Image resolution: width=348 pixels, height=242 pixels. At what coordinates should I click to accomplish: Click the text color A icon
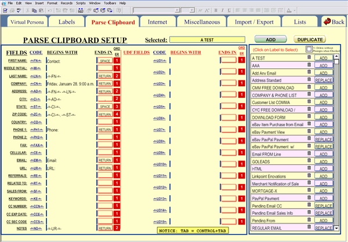(289, 10)
